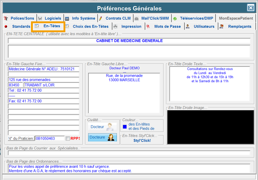Screen dimensions: 258x180
Task: Close the Préférences Générales window
Action: point(250,8)
